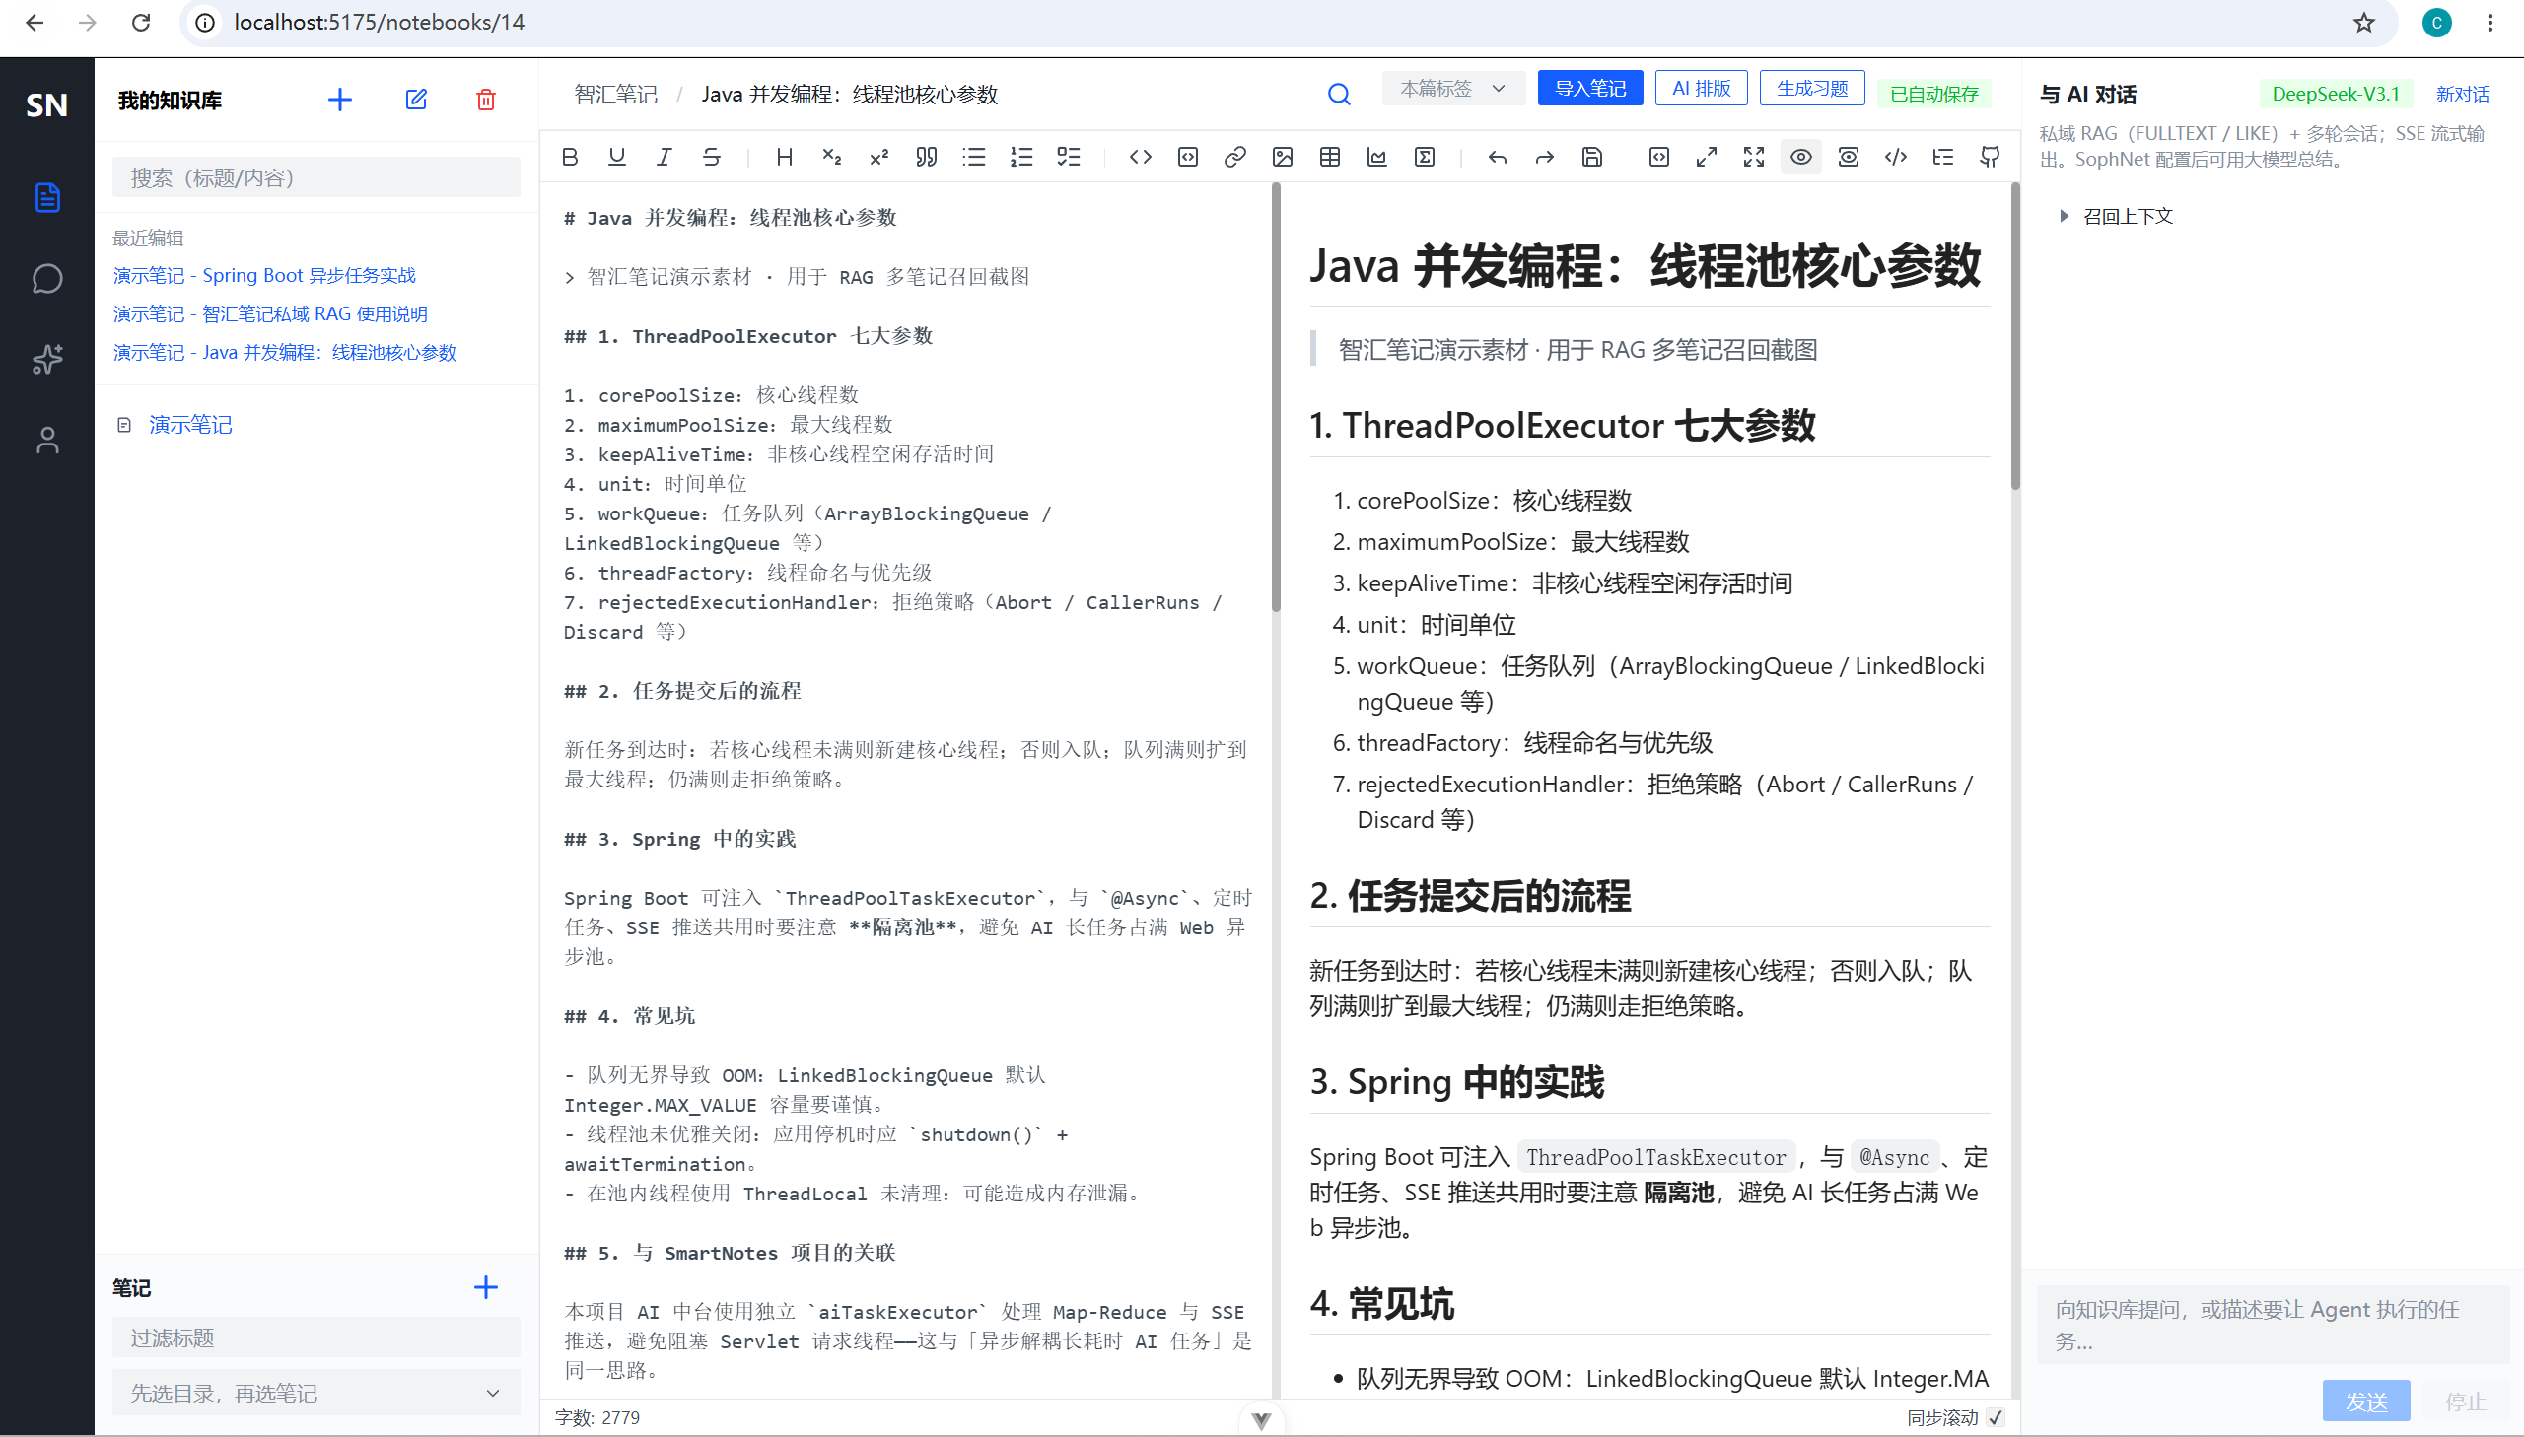Toggle bold formatting in editor toolbar

[x=570, y=157]
